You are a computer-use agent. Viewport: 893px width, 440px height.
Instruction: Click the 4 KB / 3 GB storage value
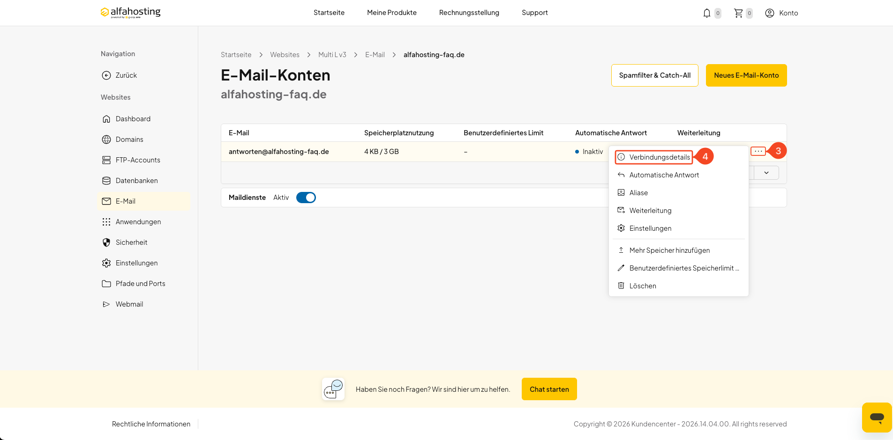click(382, 152)
